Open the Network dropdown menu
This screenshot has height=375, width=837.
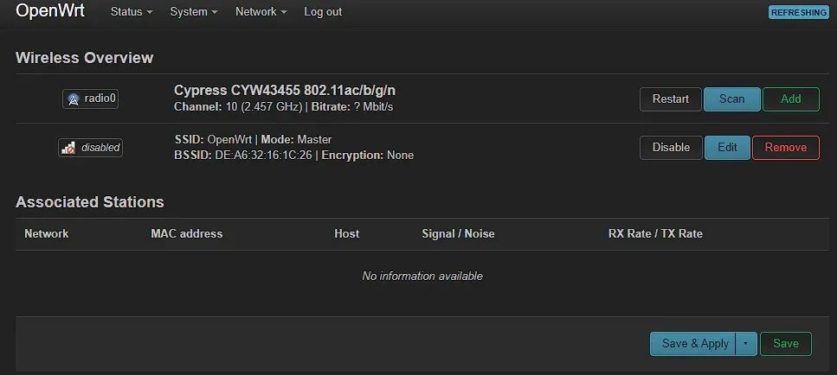pos(261,12)
